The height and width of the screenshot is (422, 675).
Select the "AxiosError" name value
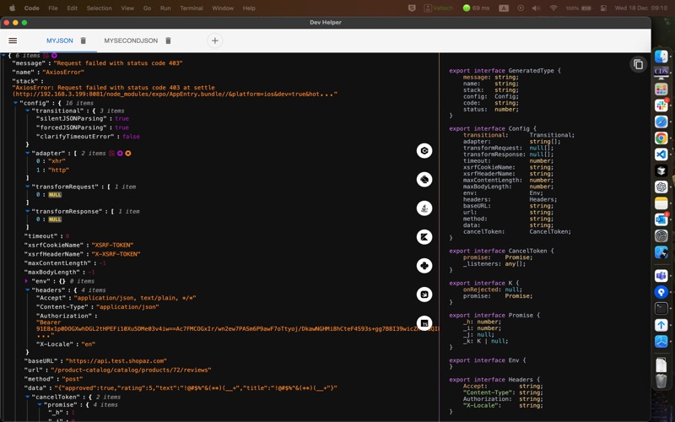coord(63,72)
